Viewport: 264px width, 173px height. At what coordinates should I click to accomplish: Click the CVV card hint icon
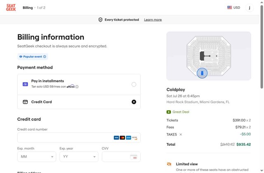[134, 156]
